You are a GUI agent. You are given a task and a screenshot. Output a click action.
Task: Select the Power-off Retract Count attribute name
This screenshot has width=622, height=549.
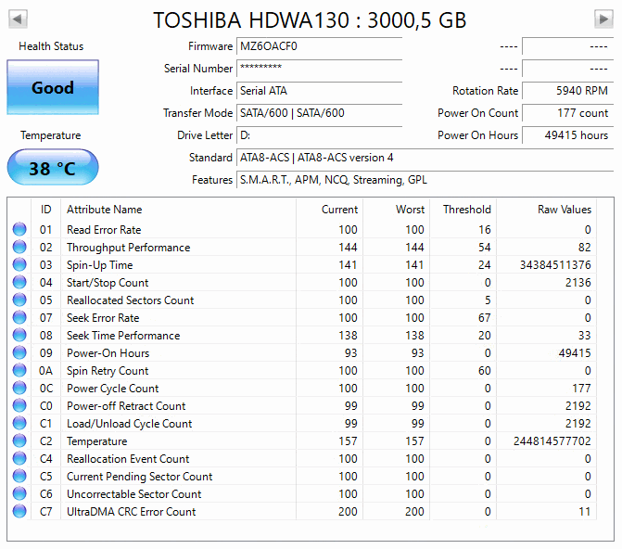point(126,405)
